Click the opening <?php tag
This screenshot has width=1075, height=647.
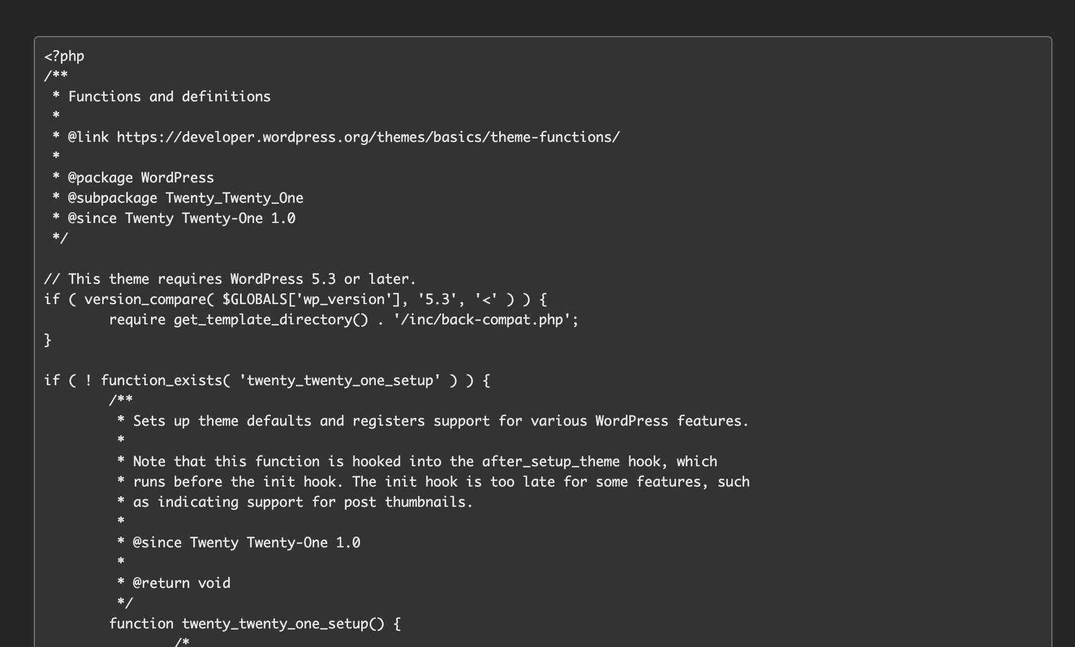pyautogui.click(x=64, y=56)
